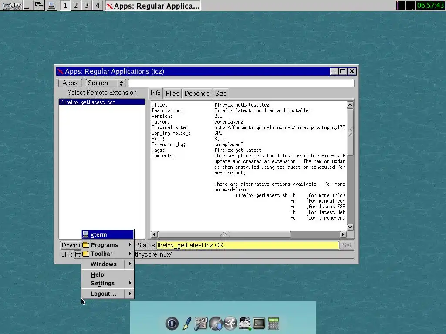Close the Apps window

click(x=352, y=72)
